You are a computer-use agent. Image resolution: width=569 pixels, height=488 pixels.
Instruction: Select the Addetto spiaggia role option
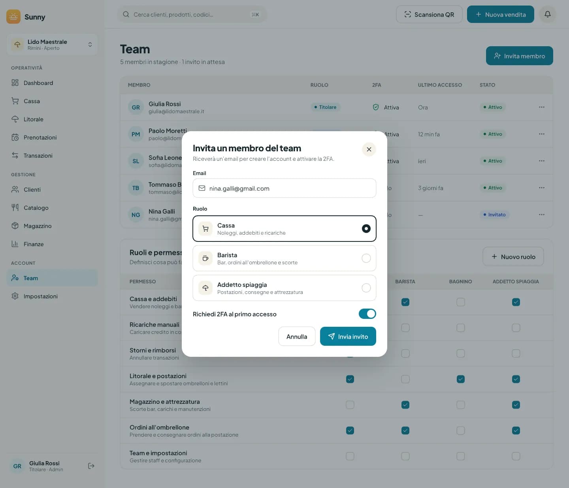pyautogui.click(x=284, y=288)
